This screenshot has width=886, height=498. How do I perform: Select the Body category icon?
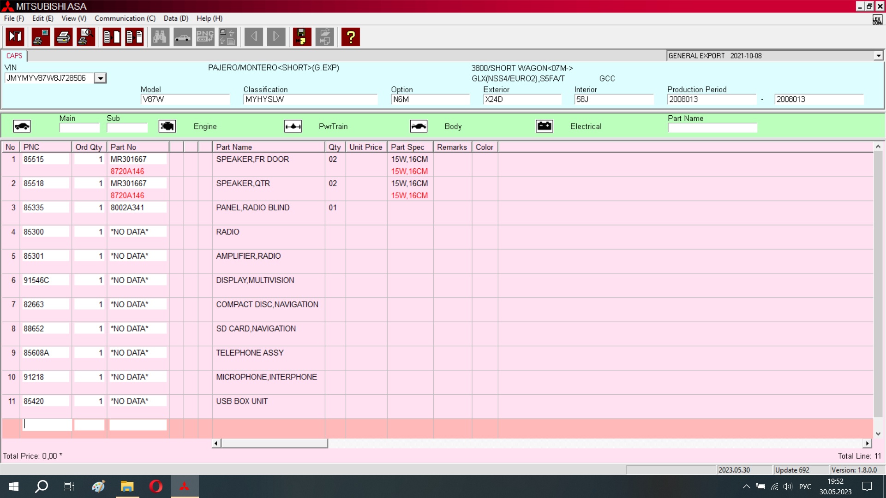[419, 126]
